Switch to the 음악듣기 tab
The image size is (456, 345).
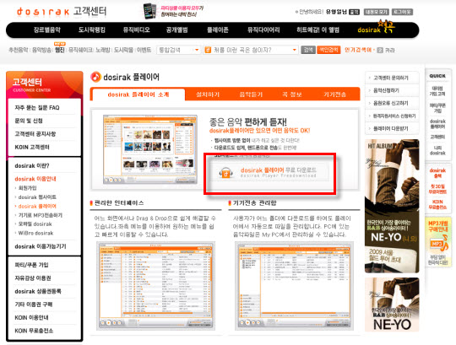click(x=251, y=94)
